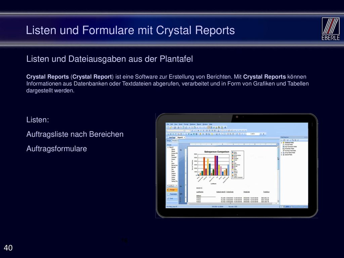Image resolution: width=344 pixels, height=258 pixels.
Task: Click the Print toolbar icon
Action: pyautogui.click(x=178, y=127)
